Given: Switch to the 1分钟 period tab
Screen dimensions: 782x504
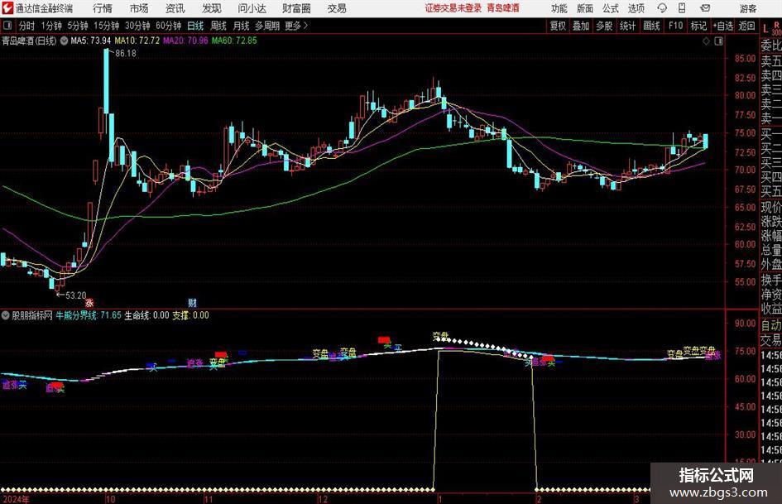Looking at the screenshot, I should coord(51,26).
